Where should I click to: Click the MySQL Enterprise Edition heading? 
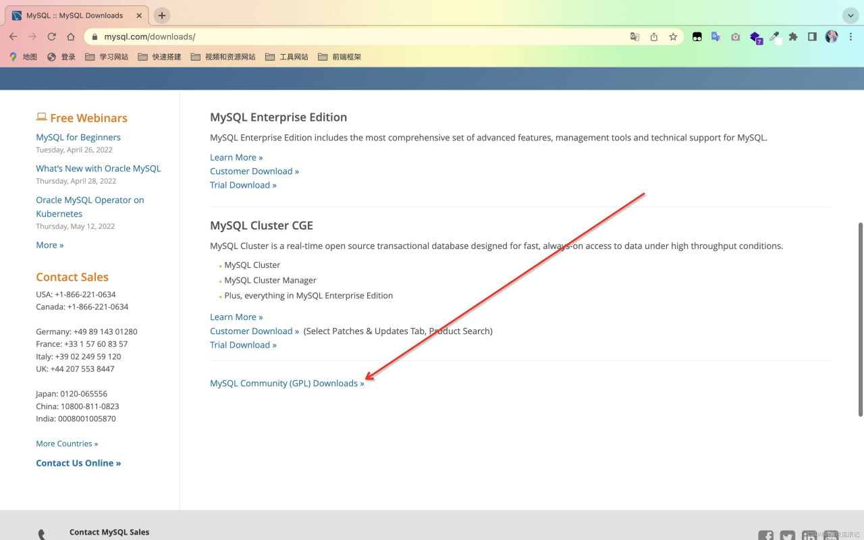[278, 117]
